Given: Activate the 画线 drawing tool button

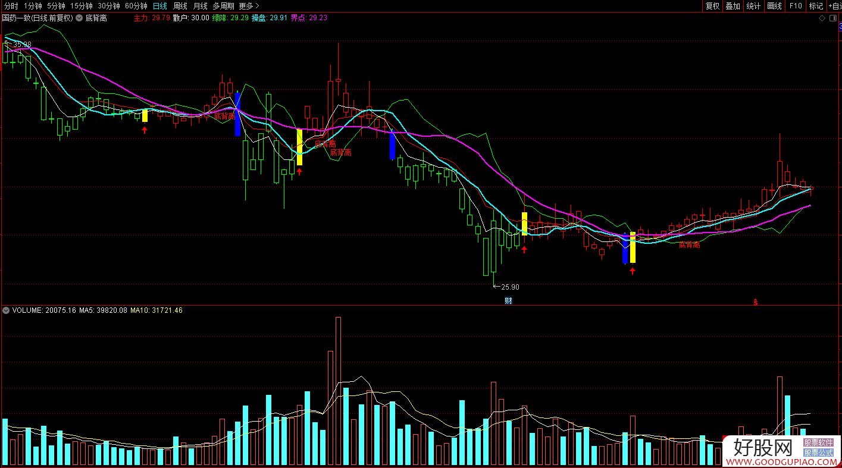Looking at the screenshot, I should pyautogui.click(x=774, y=6).
